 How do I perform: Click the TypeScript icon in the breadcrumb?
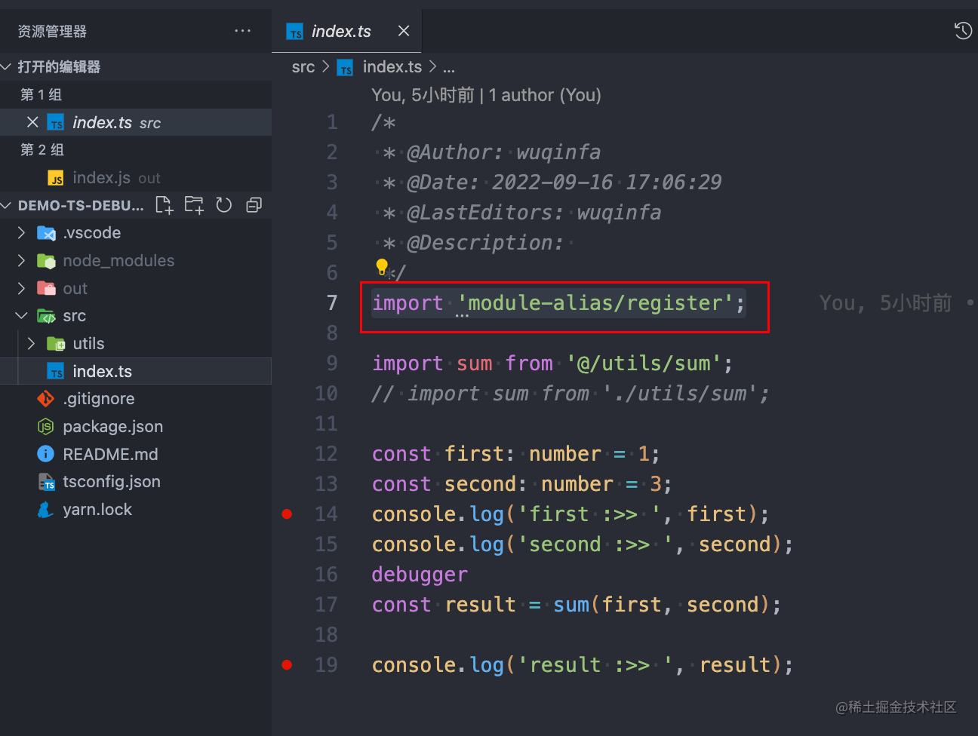coord(345,67)
